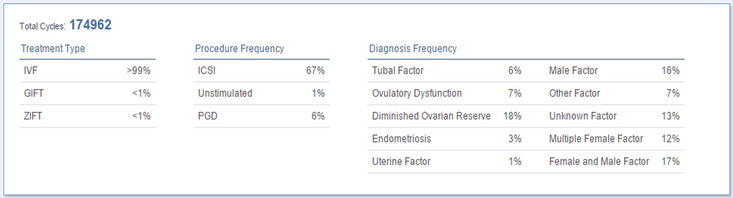Click the GIFT treatment row
733x198 pixels.
point(87,93)
